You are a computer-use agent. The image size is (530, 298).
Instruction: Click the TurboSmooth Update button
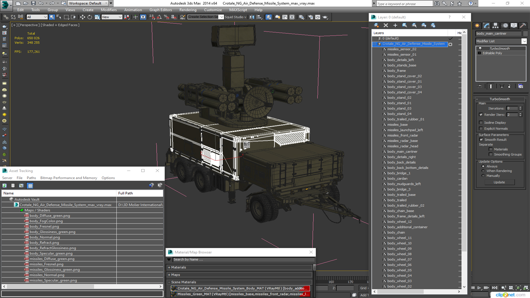499,182
